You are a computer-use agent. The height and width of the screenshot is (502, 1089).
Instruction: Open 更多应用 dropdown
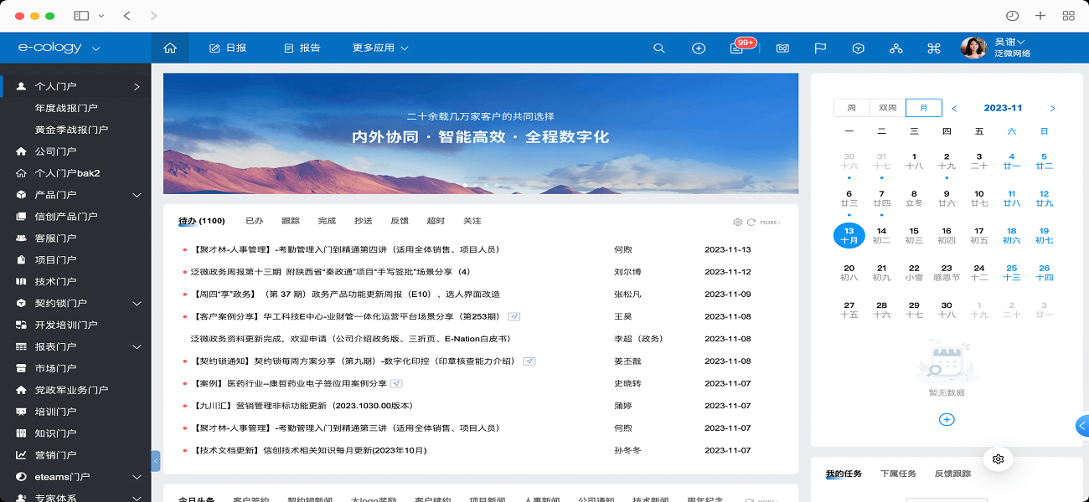click(380, 49)
